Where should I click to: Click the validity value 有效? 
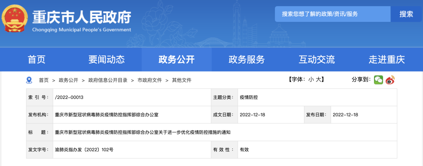pos(244,150)
